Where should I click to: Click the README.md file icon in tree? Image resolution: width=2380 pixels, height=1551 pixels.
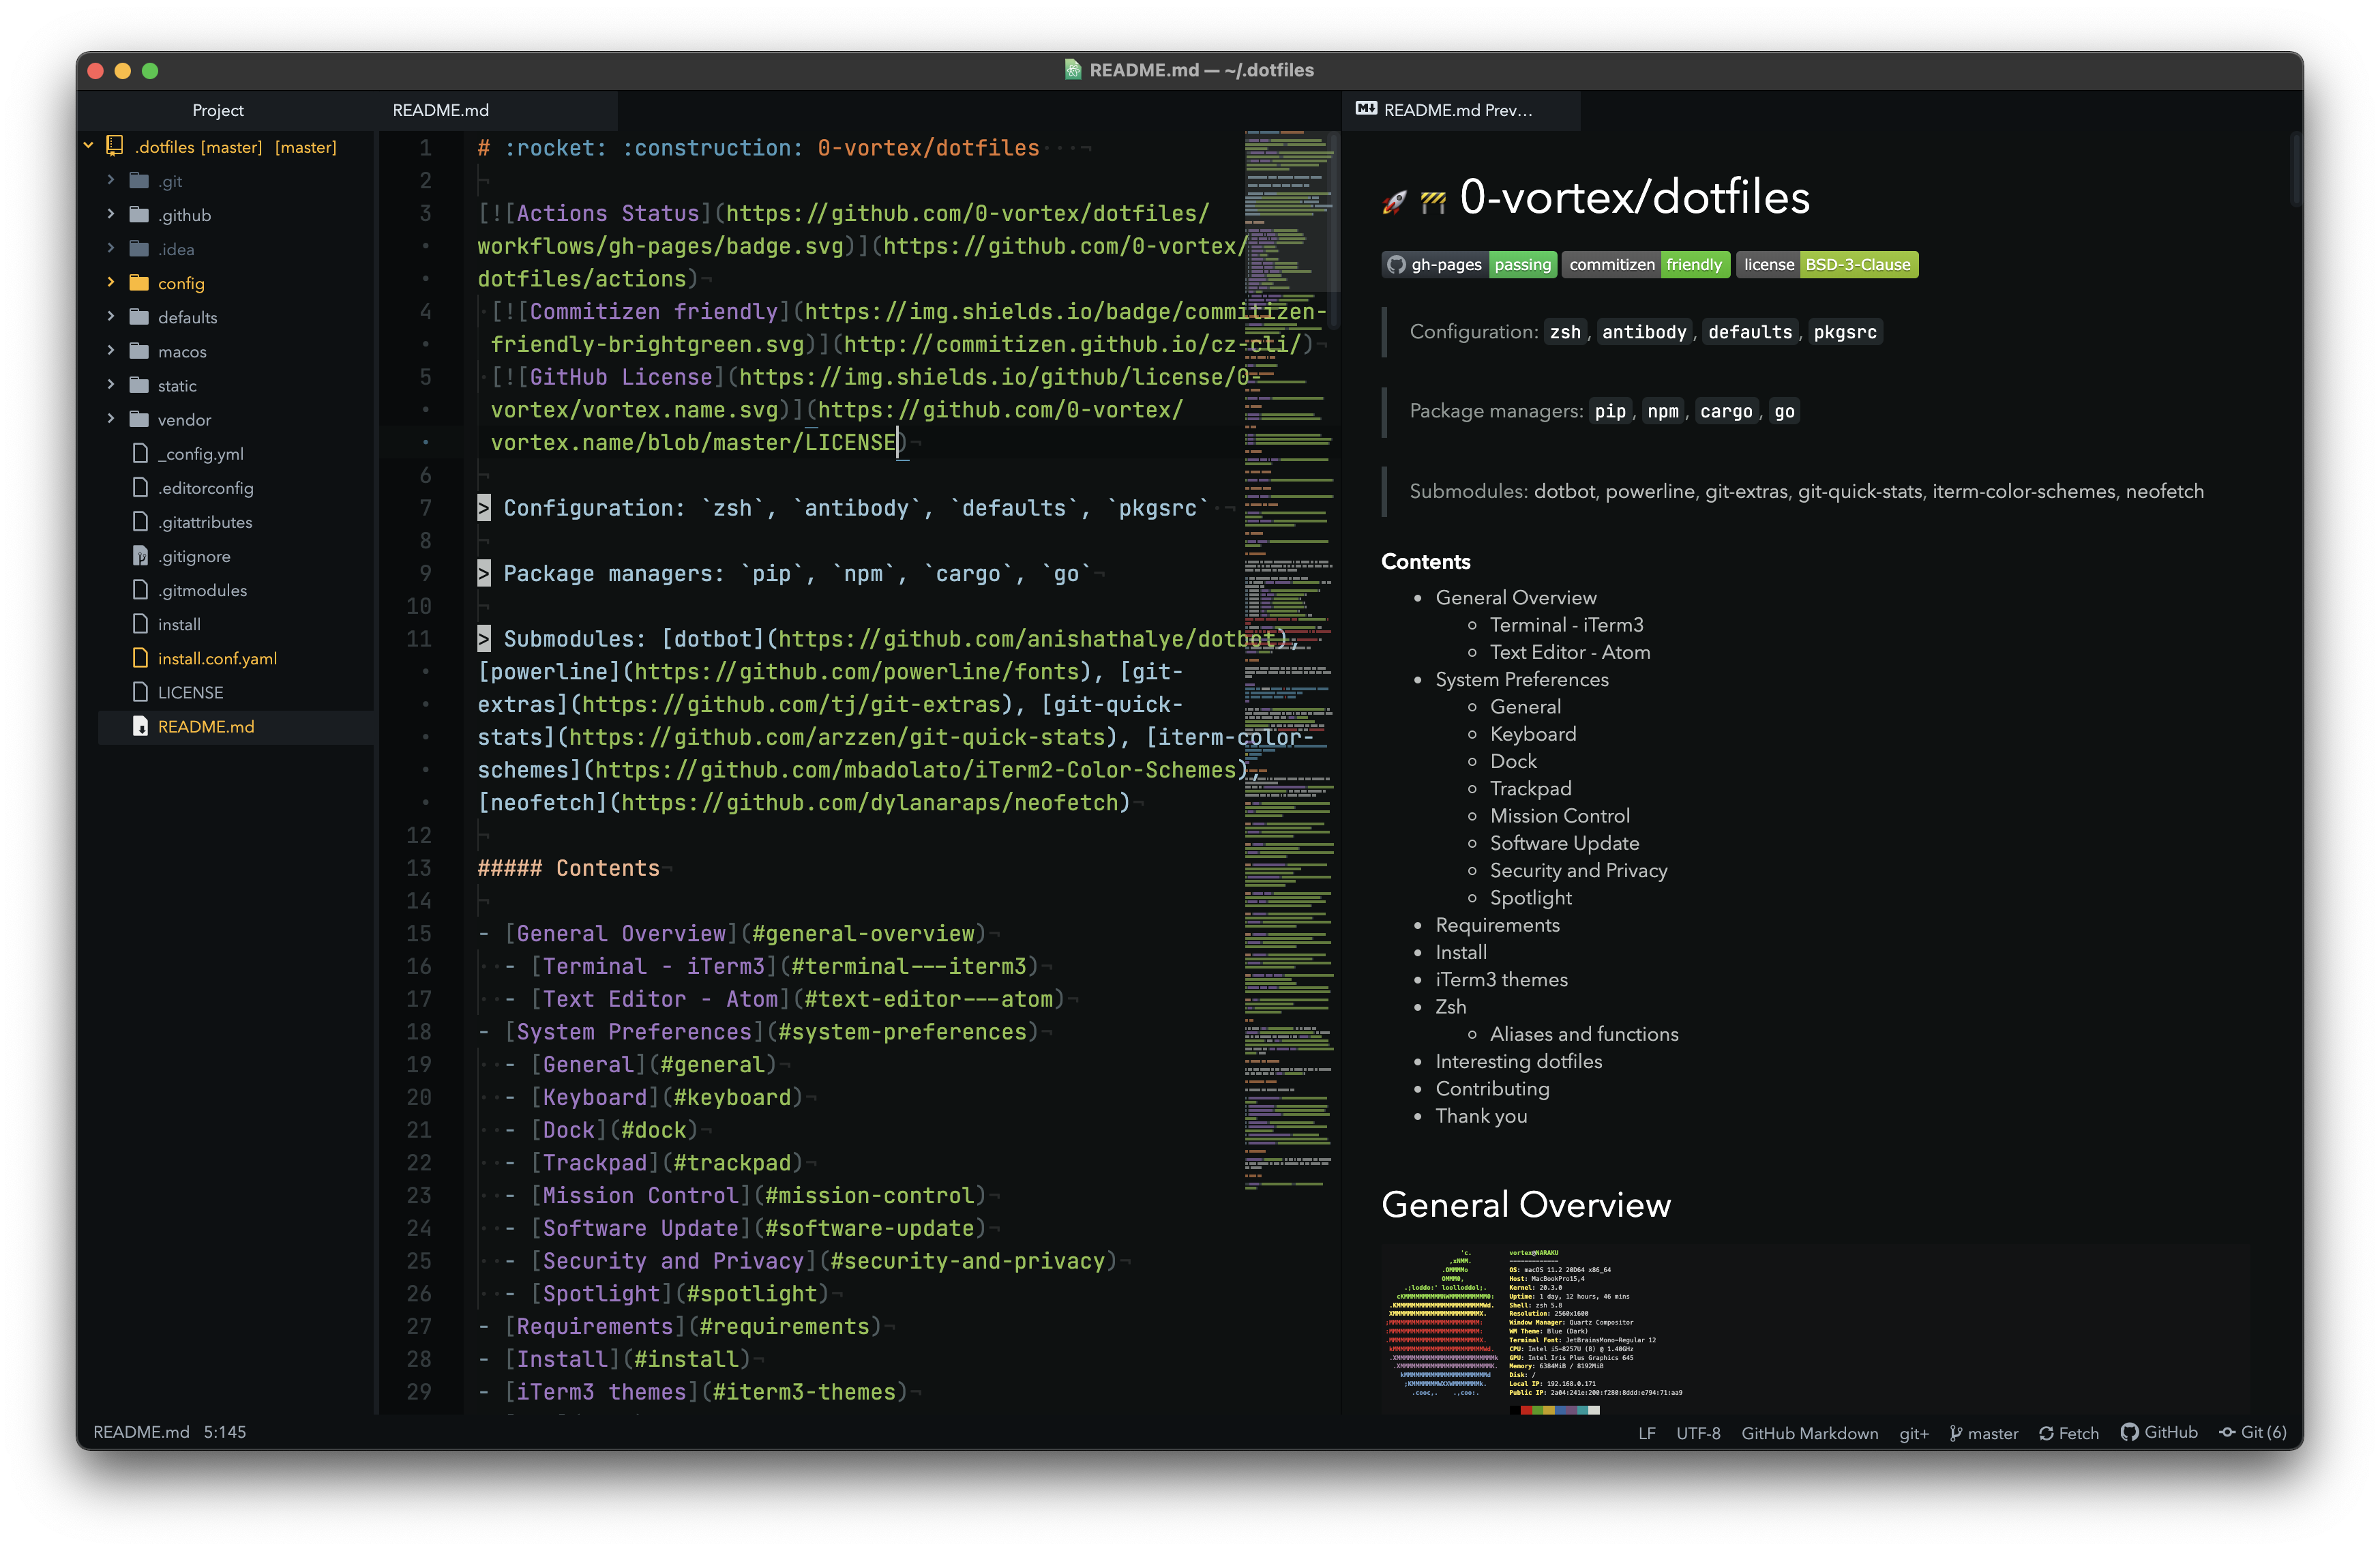pyautogui.click(x=140, y=726)
